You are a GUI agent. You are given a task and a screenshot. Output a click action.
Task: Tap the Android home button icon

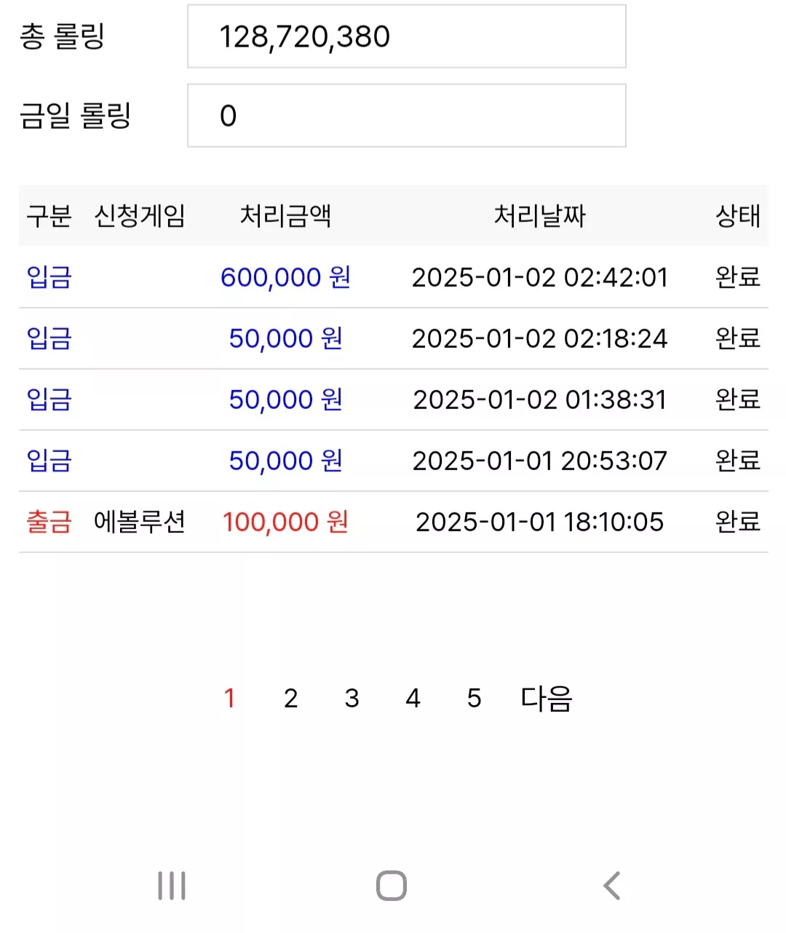coord(392,886)
